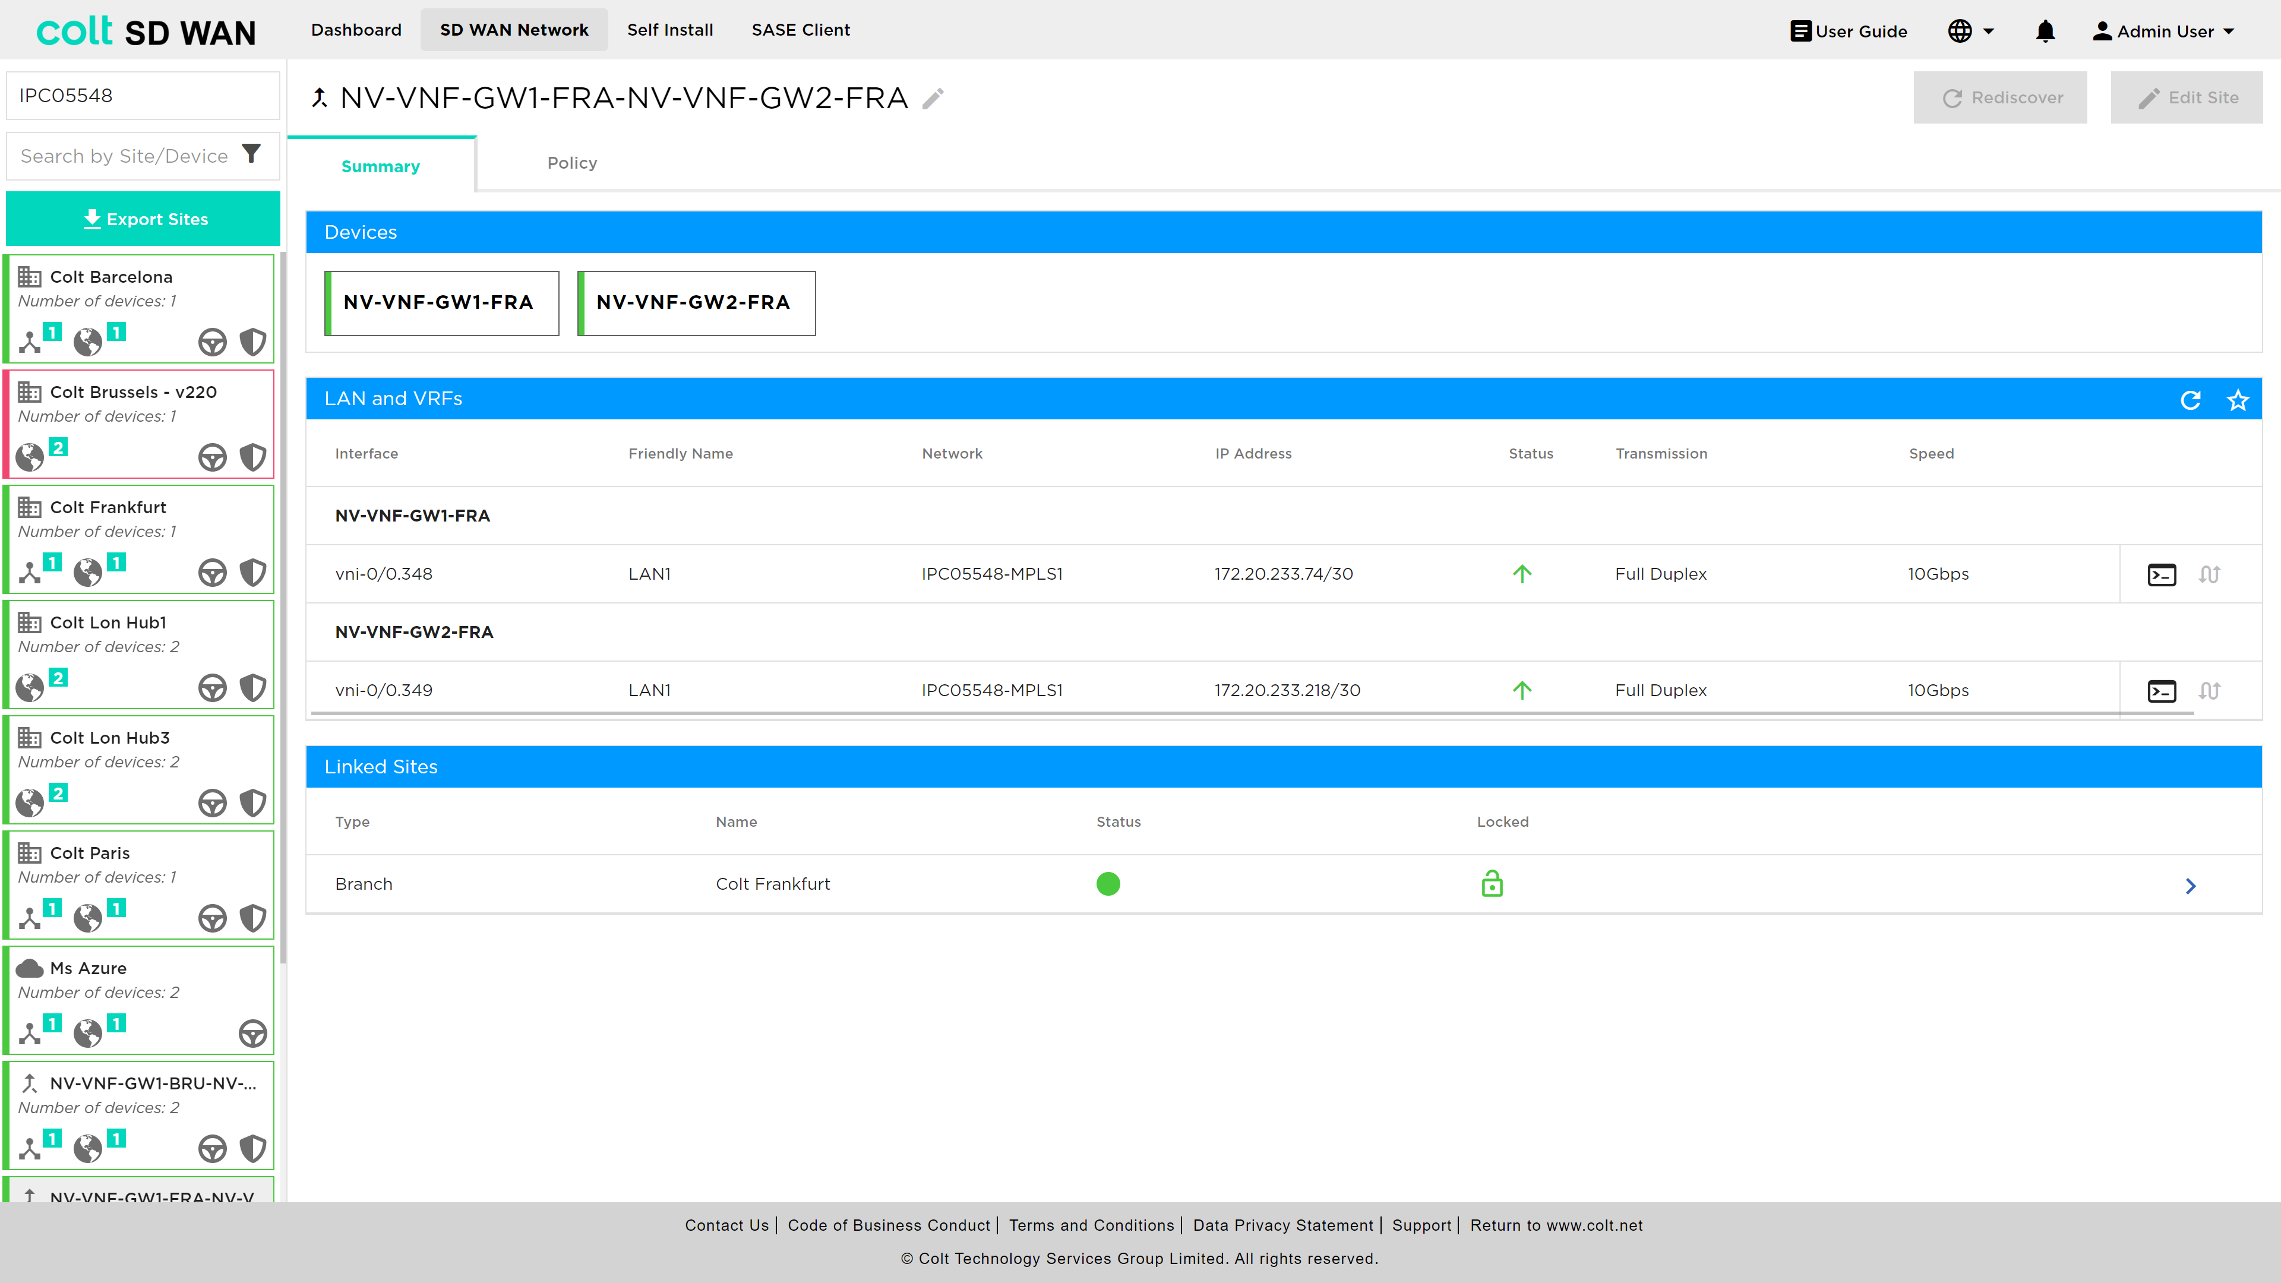Open the language globe dropdown
2281x1283 pixels.
click(x=1971, y=32)
